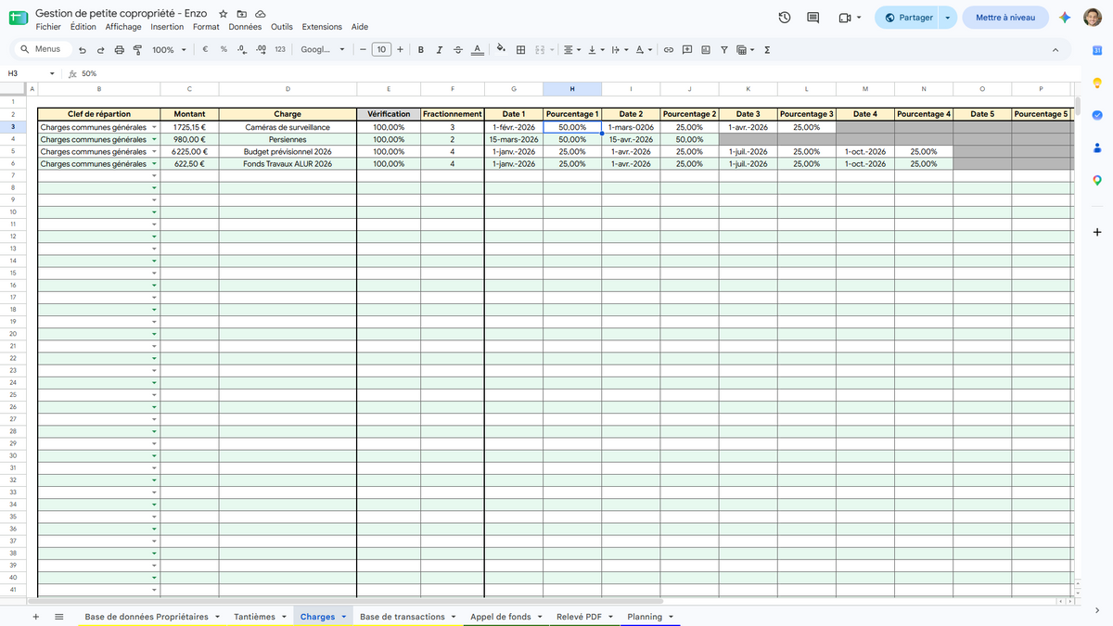Create a filter on the data
Image resolution: width=1113 pixels, height=626 pixels.
[724, 49]
